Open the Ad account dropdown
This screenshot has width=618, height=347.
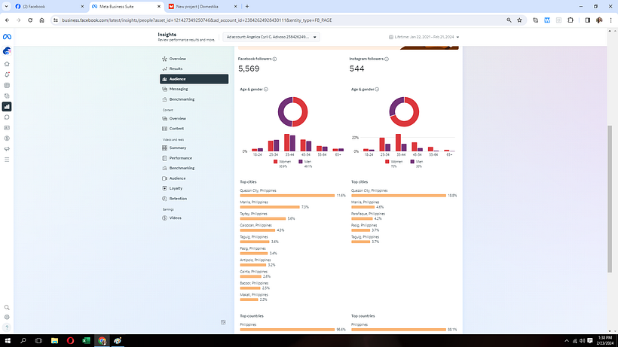(271, 37)
